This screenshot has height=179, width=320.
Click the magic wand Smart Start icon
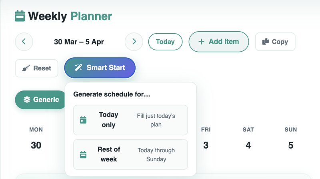point(78,68)
